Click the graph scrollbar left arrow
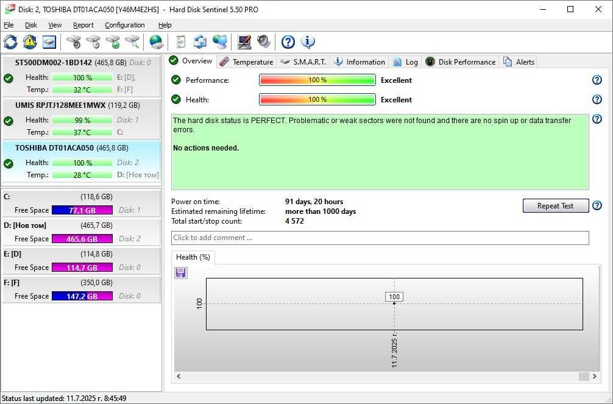The image size is (613, 404). (x=179, y=376)
